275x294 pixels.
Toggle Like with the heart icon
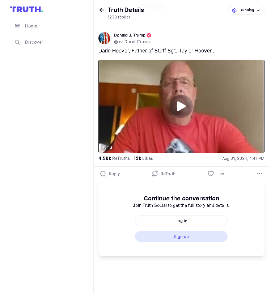[x=211, y=174]
